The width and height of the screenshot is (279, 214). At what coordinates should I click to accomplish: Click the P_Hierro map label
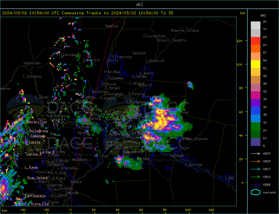tap(108, 98)
